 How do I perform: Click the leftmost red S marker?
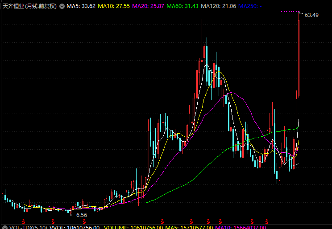(24, 221)
